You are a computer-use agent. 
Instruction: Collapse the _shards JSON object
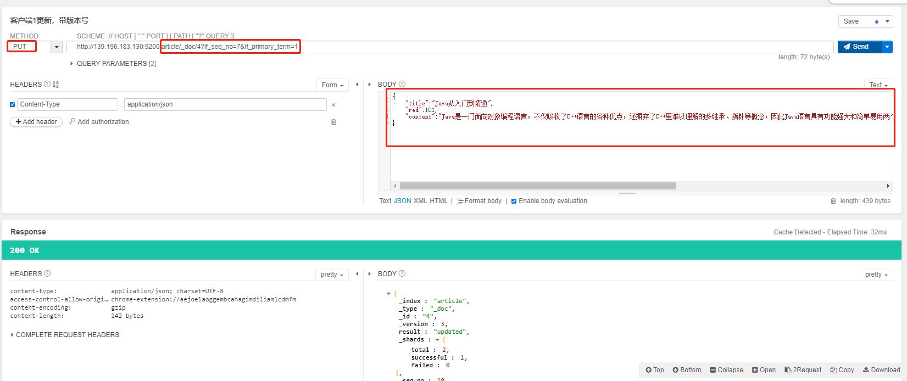(437, 340)
